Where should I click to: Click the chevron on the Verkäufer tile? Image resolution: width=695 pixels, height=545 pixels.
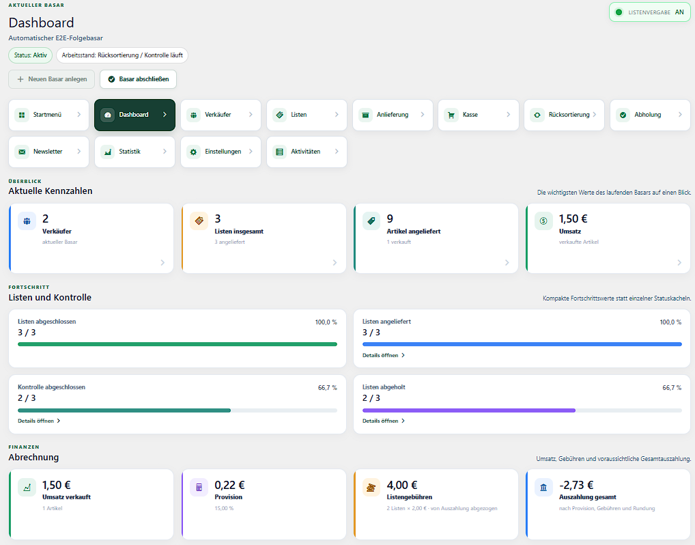pyautogui.click(x=251, y=115)
